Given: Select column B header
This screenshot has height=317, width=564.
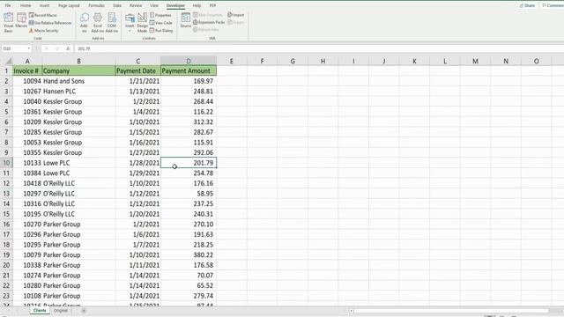Looking at the screenshot, I should click(x=78, y=61).
